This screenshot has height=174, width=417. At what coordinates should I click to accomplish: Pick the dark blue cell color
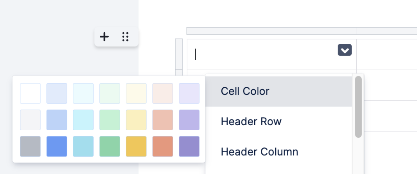pos(57,146)
